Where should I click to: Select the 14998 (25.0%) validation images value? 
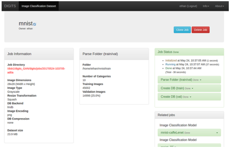pos(91,95)
